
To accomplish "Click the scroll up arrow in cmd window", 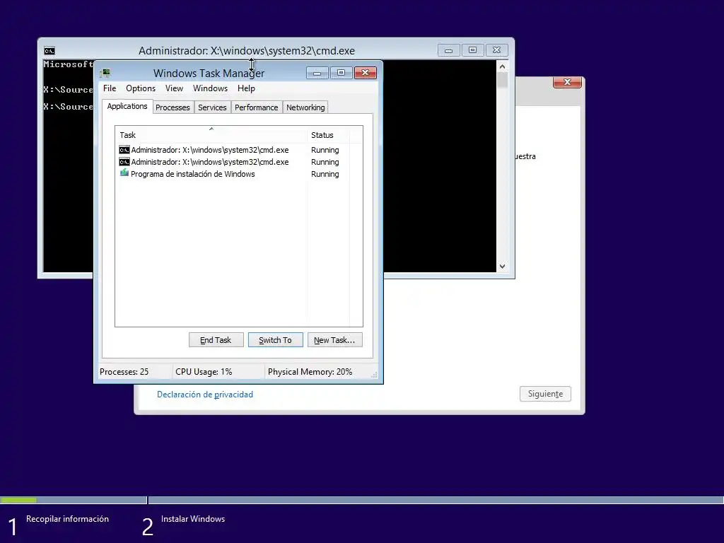I will click(503, 66).
